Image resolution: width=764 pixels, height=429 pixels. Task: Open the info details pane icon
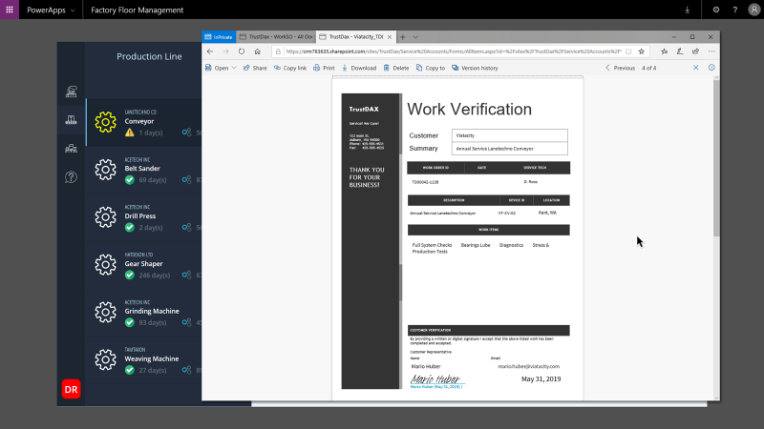click(711, 68)
